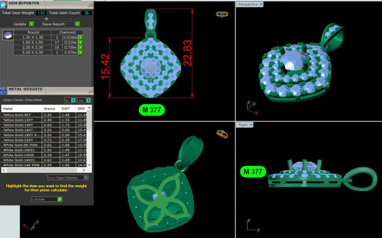Select the White Gold:14KX1 row

pos(44,160)
